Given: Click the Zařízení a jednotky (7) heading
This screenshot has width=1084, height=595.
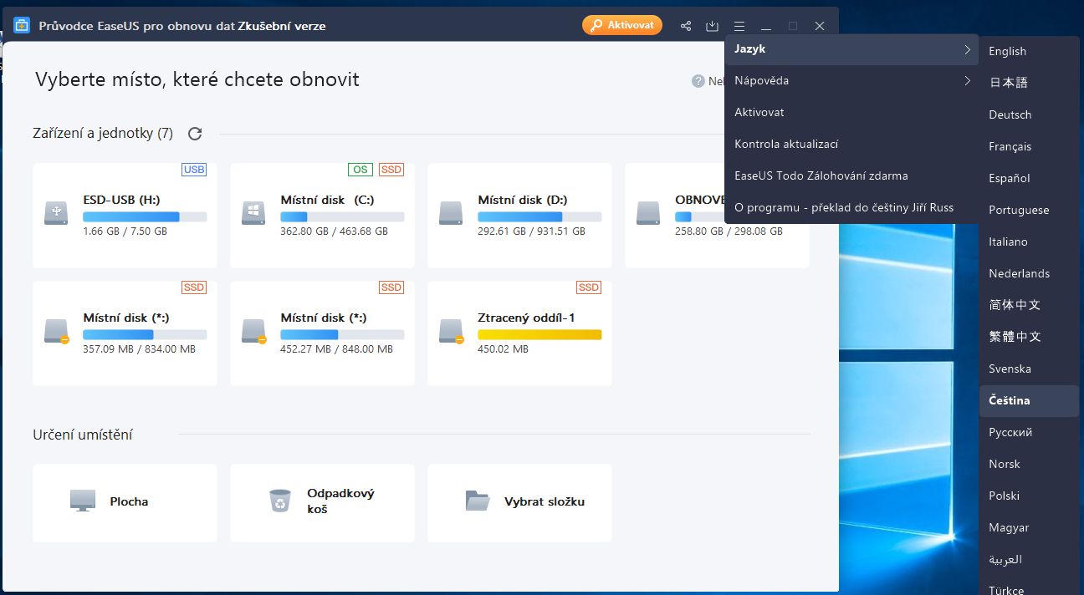Looking at the screenshot, I should click(x=103, y=133).
